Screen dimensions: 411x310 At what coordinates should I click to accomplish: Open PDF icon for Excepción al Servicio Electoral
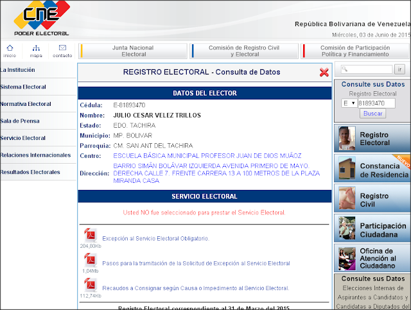pyautogui.click(x=91, y=235)
